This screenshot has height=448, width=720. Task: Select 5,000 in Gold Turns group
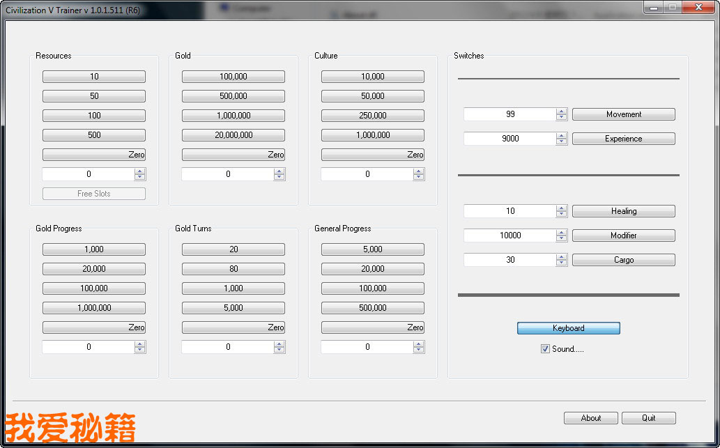click(x=233, y=308)
